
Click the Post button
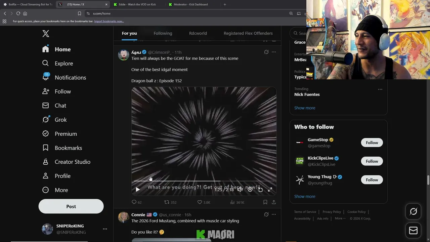point(71,206)
